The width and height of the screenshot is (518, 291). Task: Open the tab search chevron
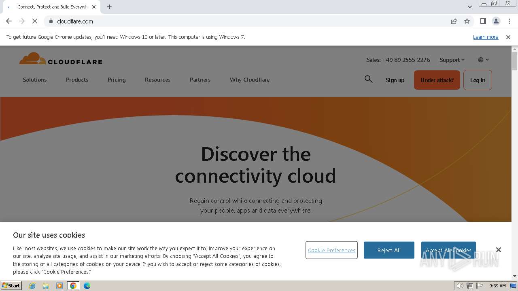click(x=470, y=7)
